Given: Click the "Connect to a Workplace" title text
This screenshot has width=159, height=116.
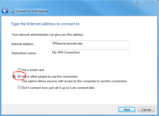Looking at the screenshot, I should point(32,11).
